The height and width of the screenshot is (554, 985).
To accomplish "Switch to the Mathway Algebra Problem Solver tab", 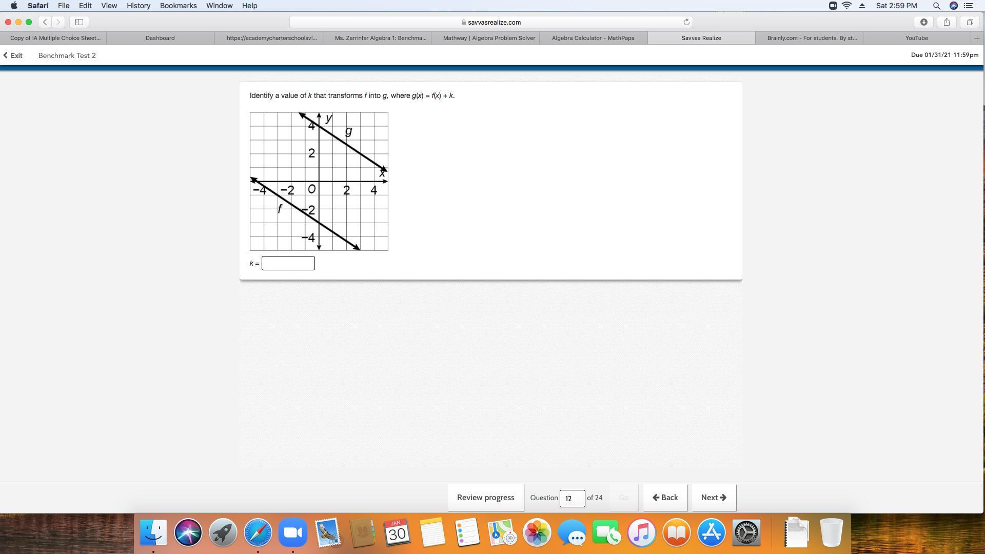I will 489,38.
